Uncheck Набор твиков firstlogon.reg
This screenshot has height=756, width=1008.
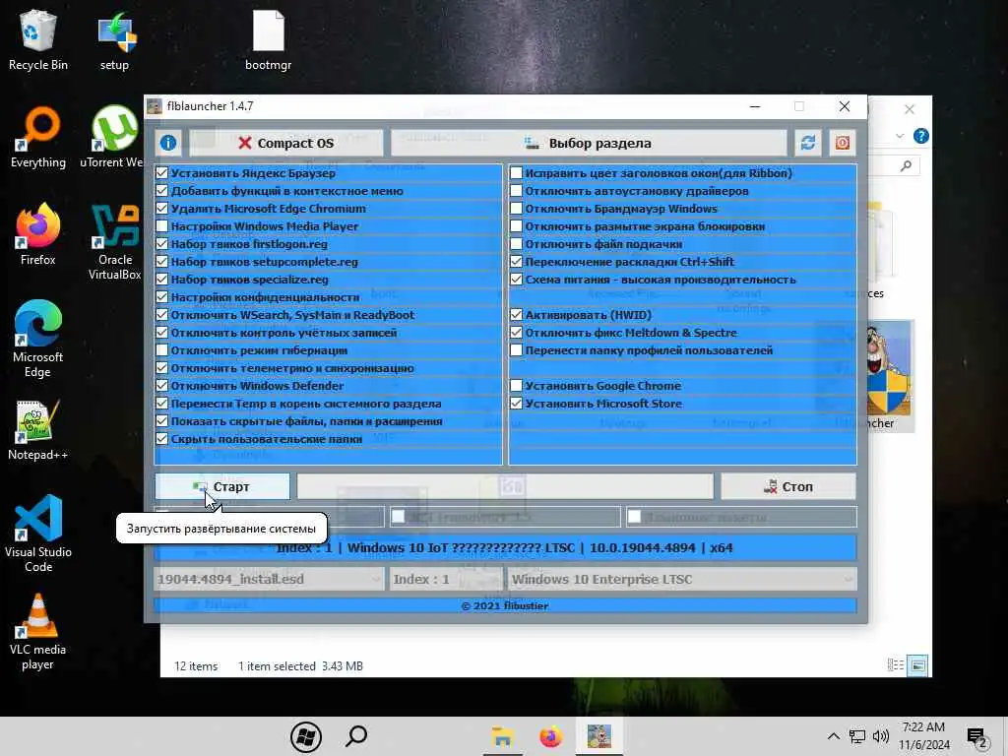[162, 244]
